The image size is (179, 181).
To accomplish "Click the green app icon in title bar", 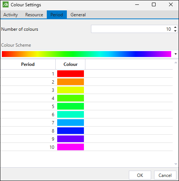I will (6, 5).
